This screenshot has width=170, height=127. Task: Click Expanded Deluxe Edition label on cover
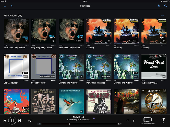pyautogui.click(x=47, y=76)
